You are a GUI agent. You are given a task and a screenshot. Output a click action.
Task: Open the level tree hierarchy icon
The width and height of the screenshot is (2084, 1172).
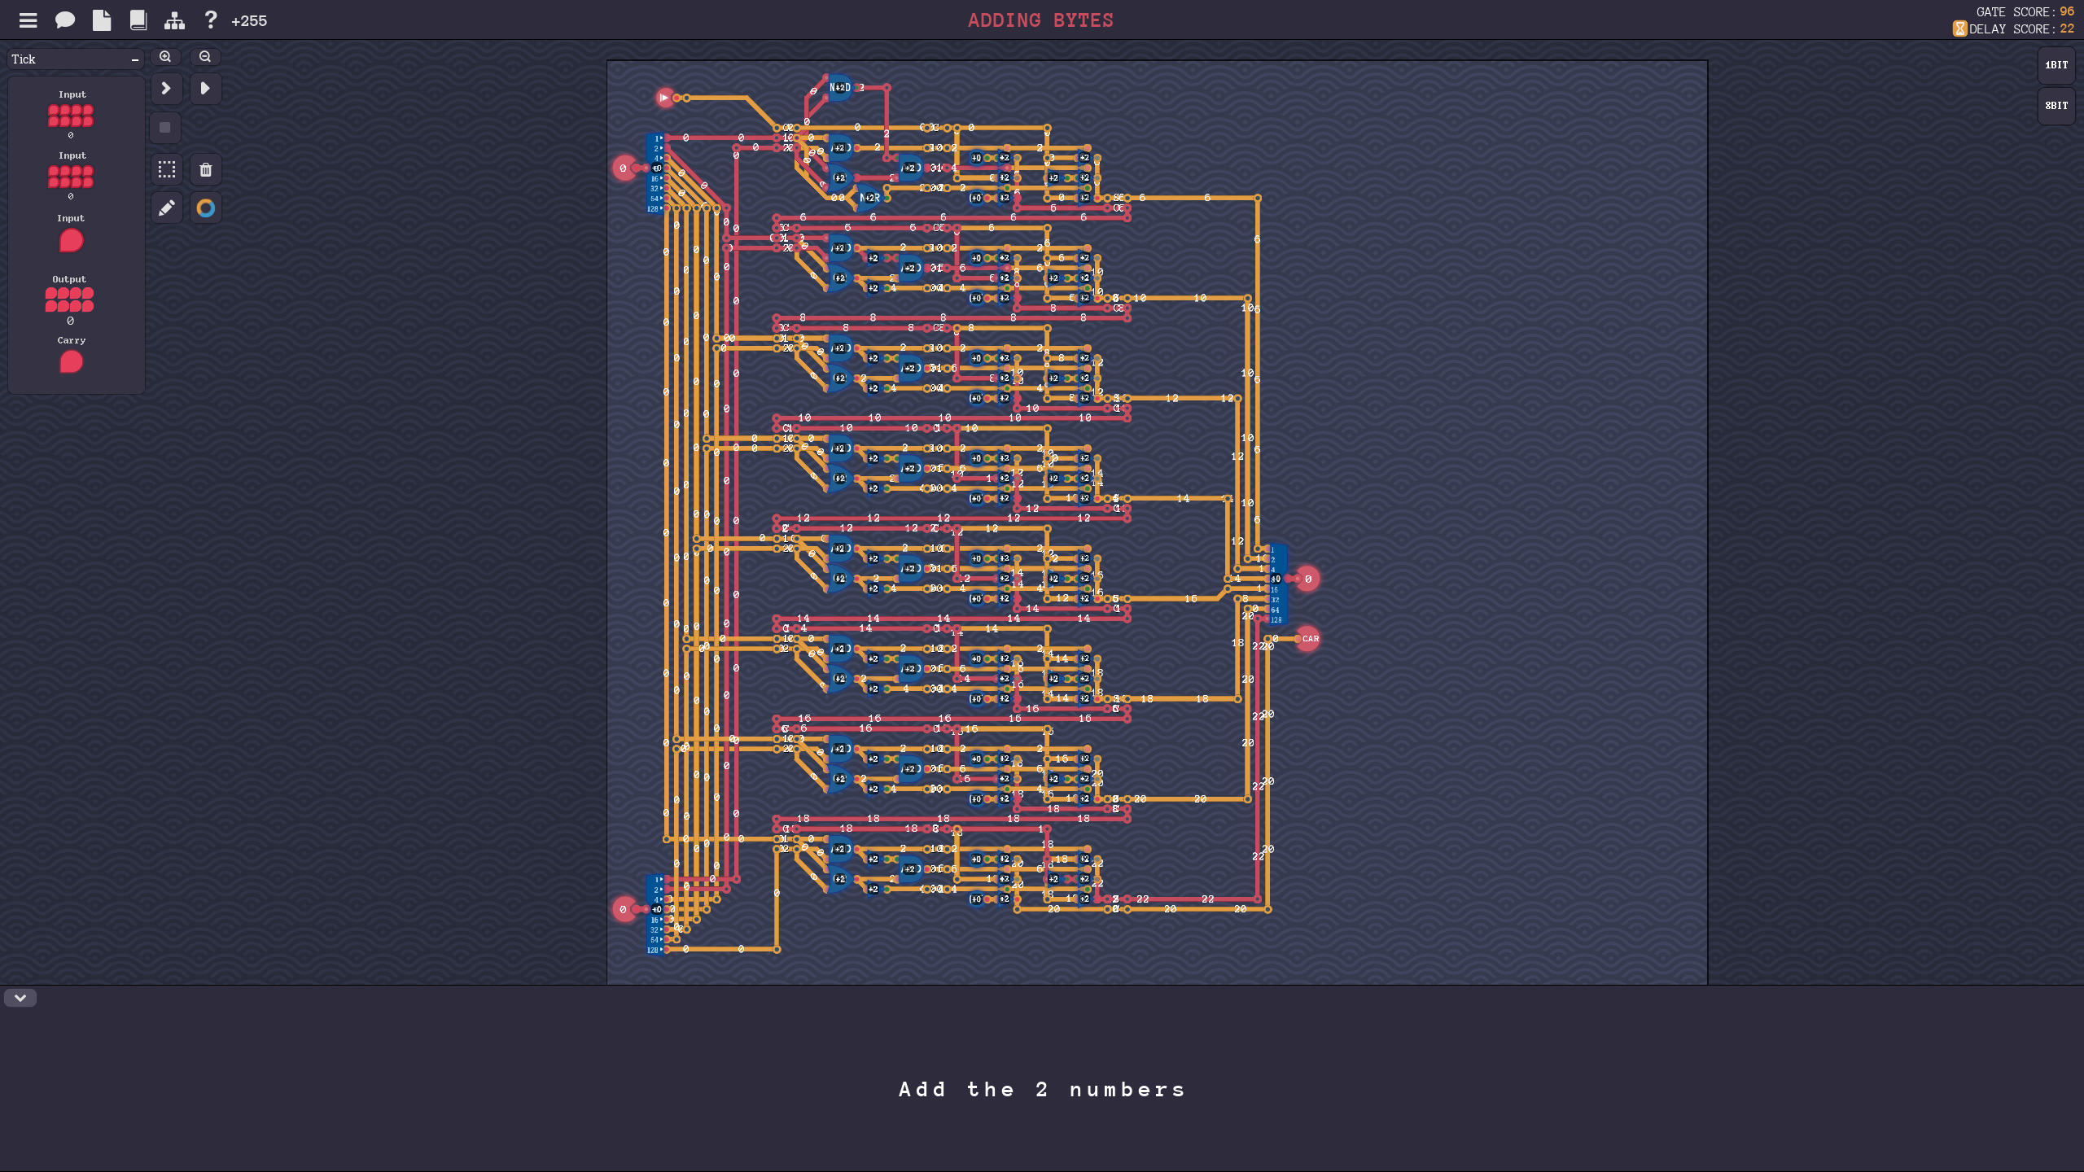[x=174, y=20]
